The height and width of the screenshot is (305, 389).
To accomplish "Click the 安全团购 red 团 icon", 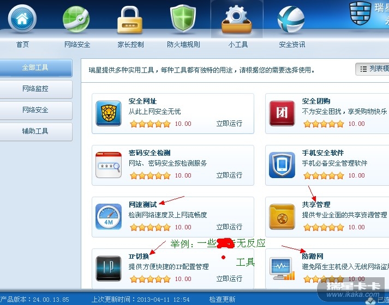I will (x=282, y=113).
